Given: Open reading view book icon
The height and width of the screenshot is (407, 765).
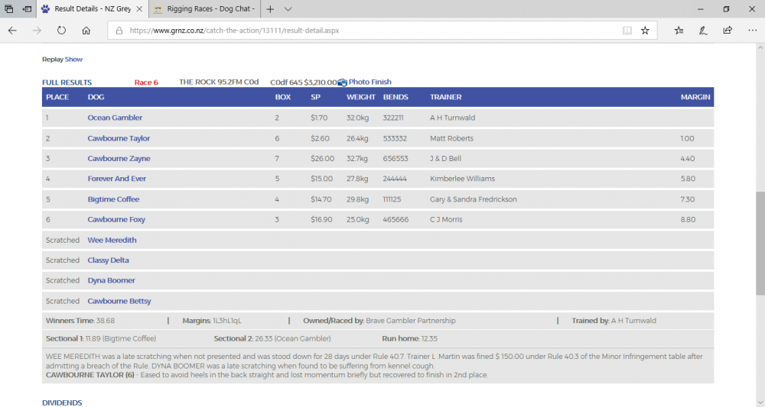Looking at the screenshot, I should coord(627,31).
